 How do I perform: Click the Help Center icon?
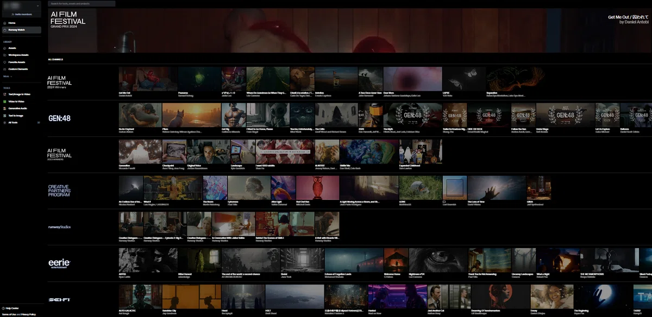[x=3, y=308]
